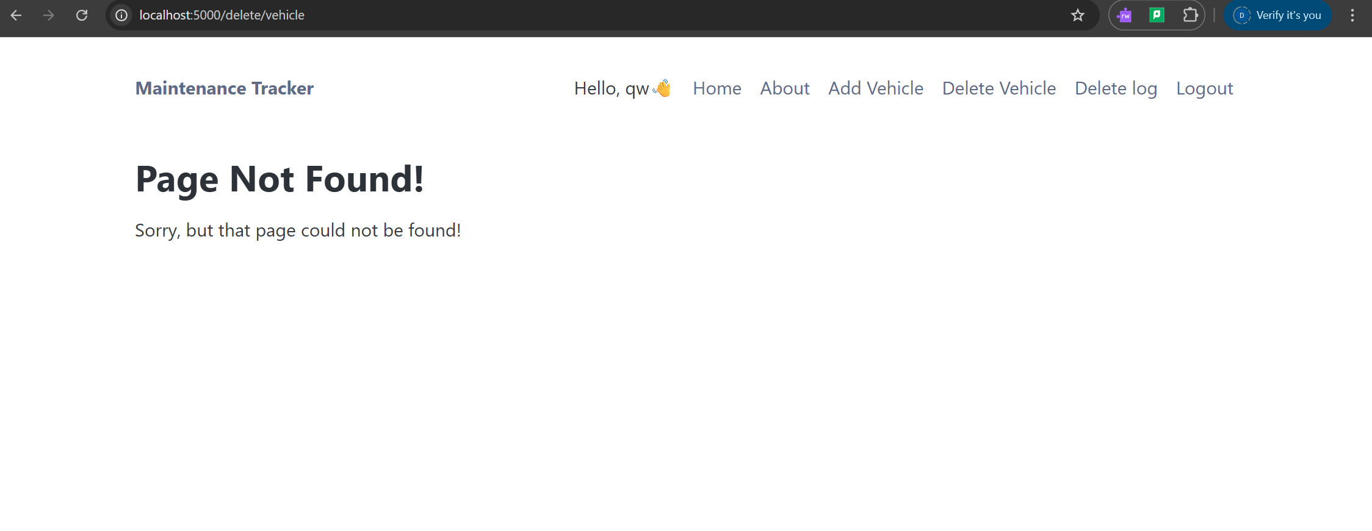
Task: Open the purple rw extension
Action: [x=1124, y=15]
